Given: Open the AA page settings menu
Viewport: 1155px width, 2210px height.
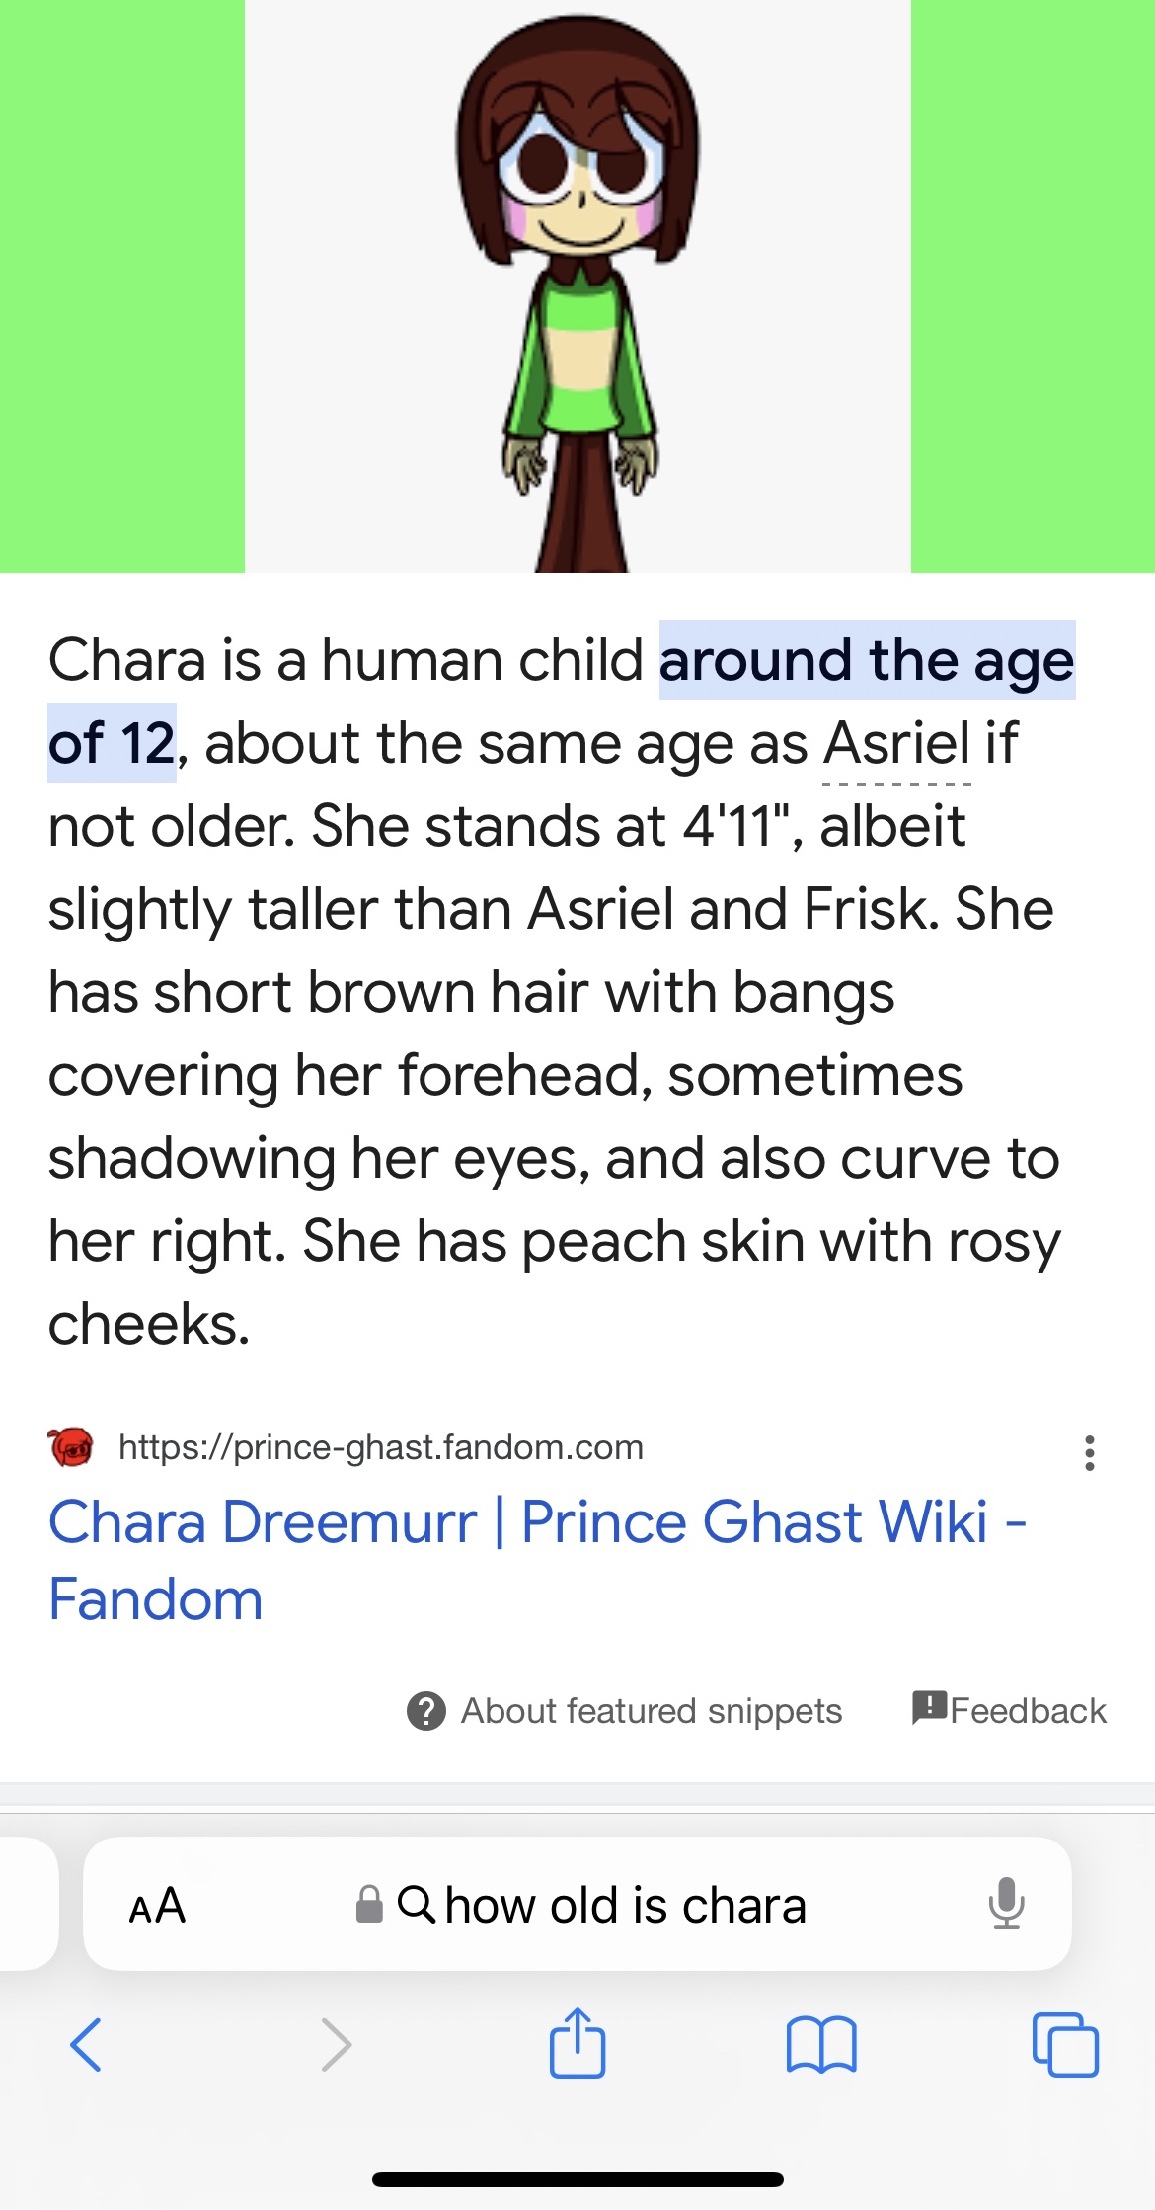Looking at the screenshot, I should coord(157,1905).
